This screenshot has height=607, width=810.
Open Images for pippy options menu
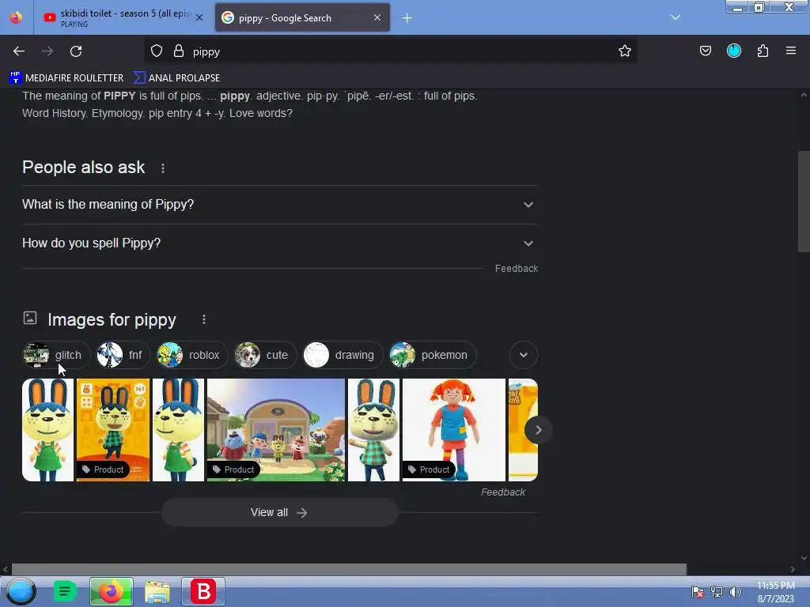(204, 319)
